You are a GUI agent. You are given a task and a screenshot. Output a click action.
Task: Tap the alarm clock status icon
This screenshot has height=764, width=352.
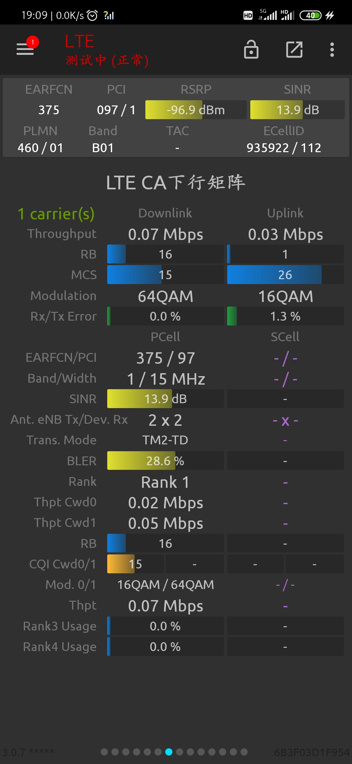92,15
